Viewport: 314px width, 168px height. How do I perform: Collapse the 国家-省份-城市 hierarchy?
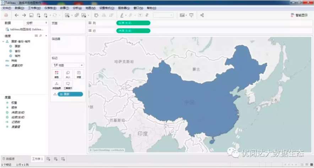pyautogui.click(x=3, y=41)
